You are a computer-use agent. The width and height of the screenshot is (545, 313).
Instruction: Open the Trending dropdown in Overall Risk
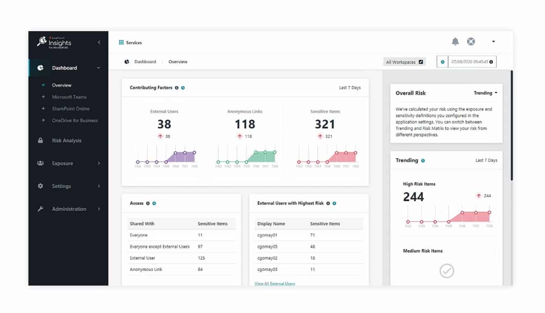pyautogui.click(x=486, y=93)
